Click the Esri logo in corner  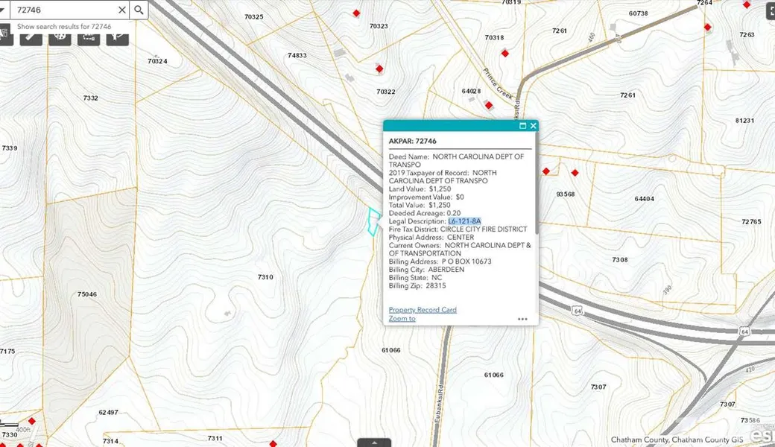point(762,435)
